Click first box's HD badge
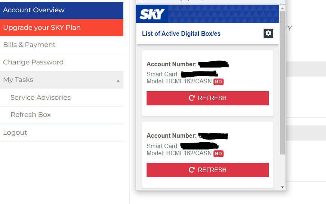This screenshot has width=326, height=204. tap(218, 82)
